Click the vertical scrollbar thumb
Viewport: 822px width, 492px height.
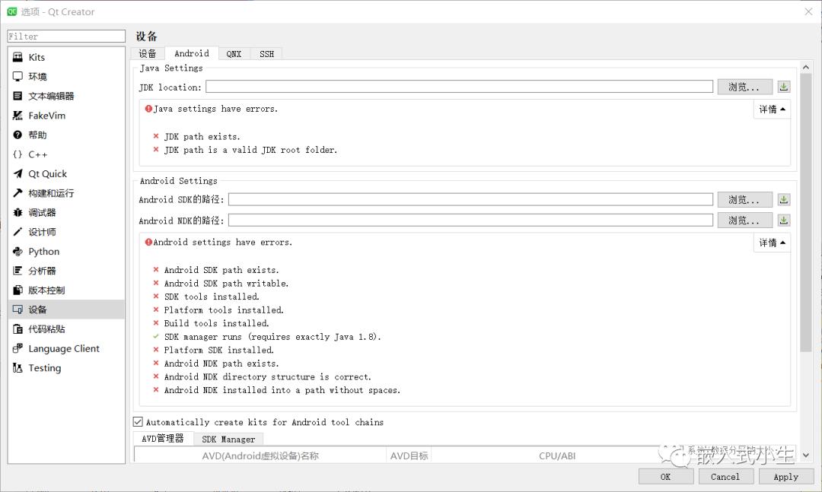click(x=806, y=212)
